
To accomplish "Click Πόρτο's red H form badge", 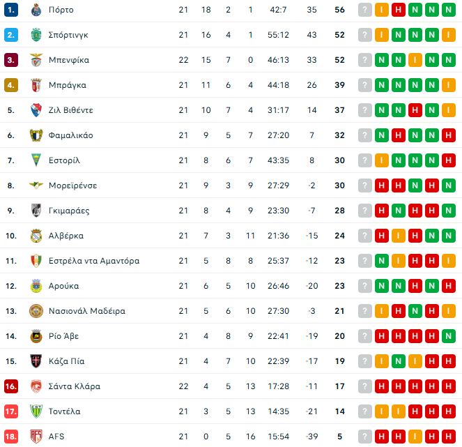I will (399, 10).
